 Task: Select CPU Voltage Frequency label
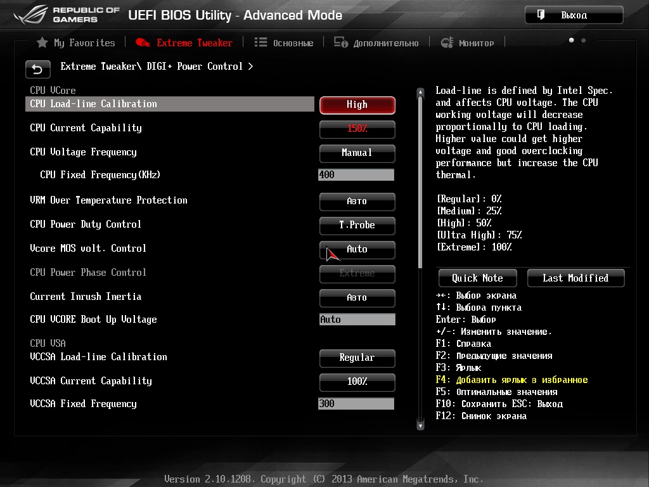(83, 152)
